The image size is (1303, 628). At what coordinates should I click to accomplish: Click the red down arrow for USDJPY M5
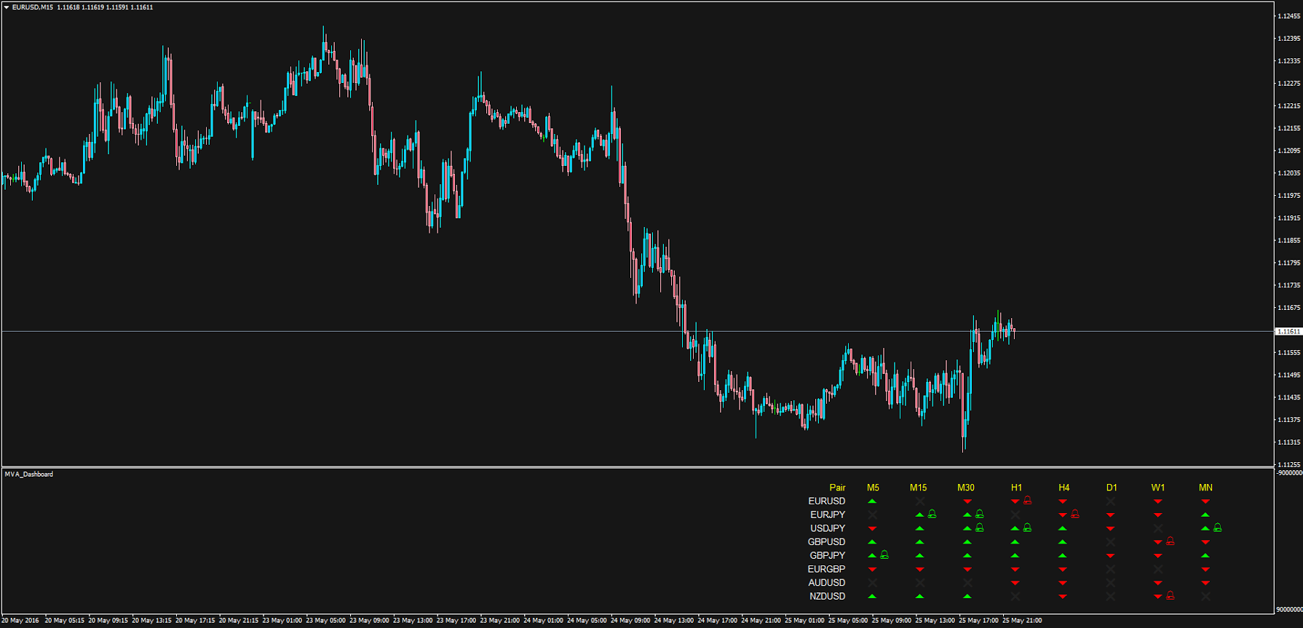pos(872,528)
